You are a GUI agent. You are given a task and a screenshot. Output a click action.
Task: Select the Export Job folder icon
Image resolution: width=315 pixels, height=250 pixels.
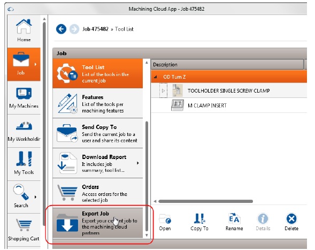67,223
